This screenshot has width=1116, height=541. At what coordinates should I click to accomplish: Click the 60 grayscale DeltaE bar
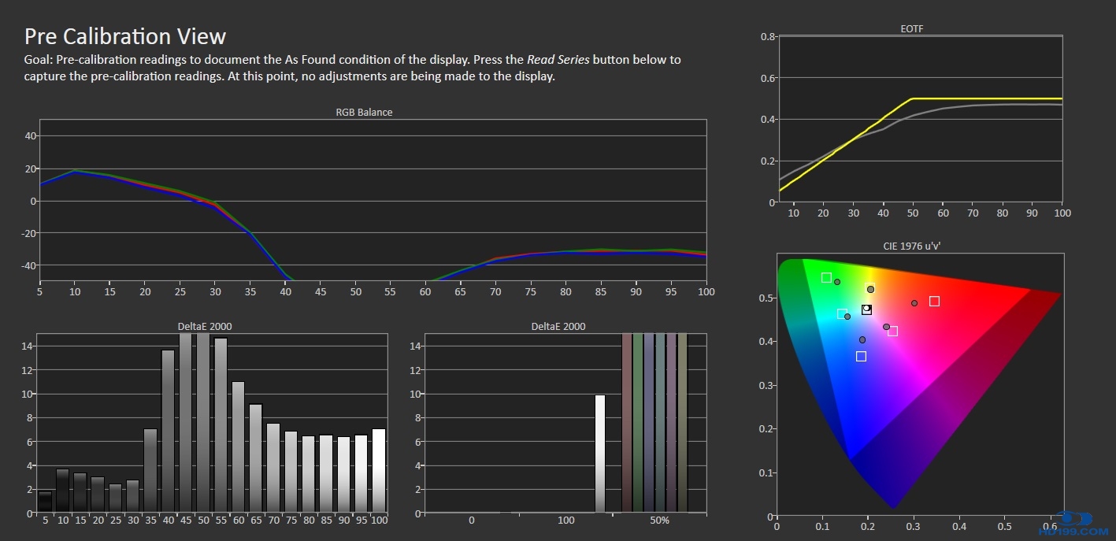point(238,447)
